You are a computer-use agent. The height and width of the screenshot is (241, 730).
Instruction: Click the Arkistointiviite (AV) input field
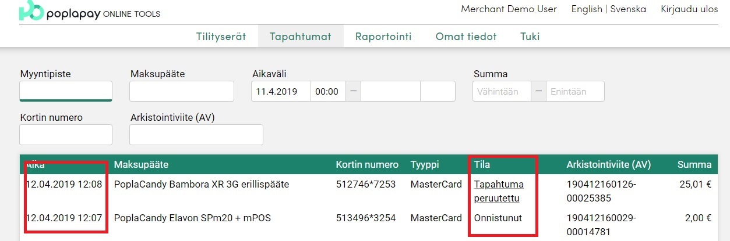click(196, 135)
